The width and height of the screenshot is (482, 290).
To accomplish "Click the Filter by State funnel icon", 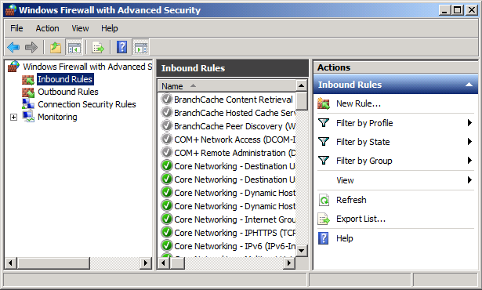I will (x=324, y=141).
